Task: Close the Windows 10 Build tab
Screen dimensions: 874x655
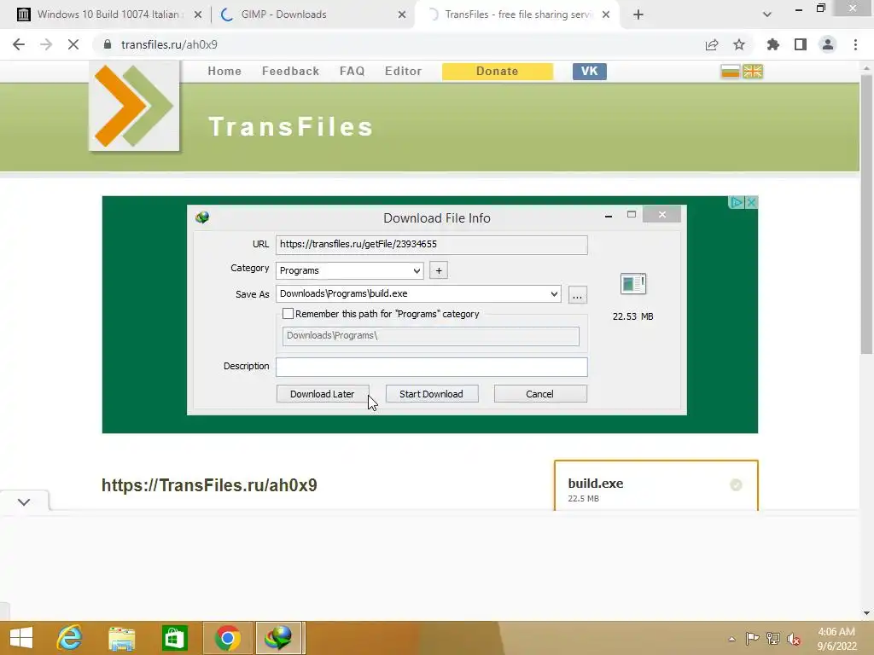Action: [198, 14]
